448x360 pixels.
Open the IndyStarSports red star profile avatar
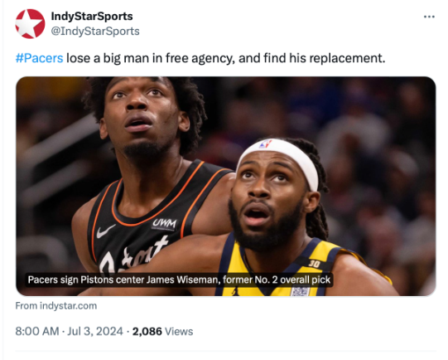click(30, 24)
